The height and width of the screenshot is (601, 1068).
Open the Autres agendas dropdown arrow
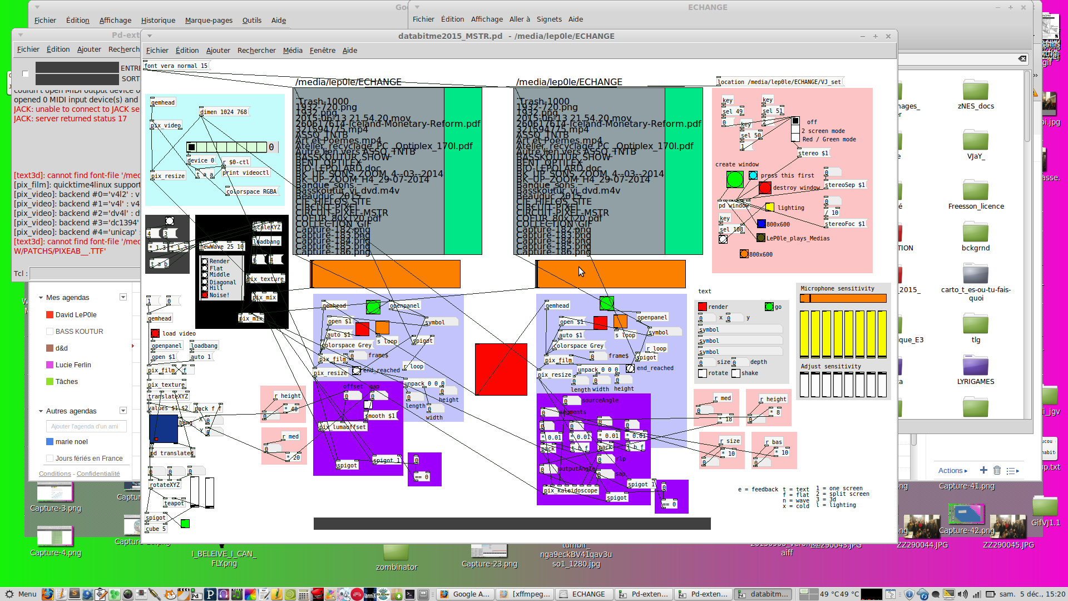123,411
